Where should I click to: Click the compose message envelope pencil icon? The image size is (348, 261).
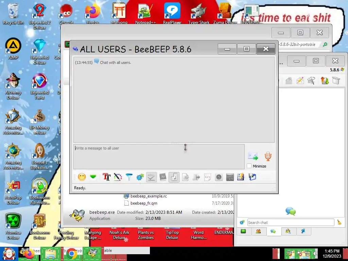pos(300,80)
